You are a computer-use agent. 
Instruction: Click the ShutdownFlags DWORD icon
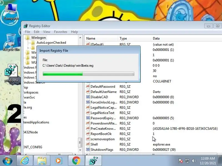tap(88, 149)
